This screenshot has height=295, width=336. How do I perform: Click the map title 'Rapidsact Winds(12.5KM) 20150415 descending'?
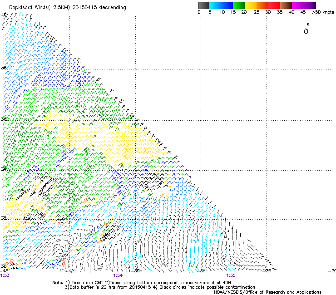pyautogui.click(x=68, y=8)
